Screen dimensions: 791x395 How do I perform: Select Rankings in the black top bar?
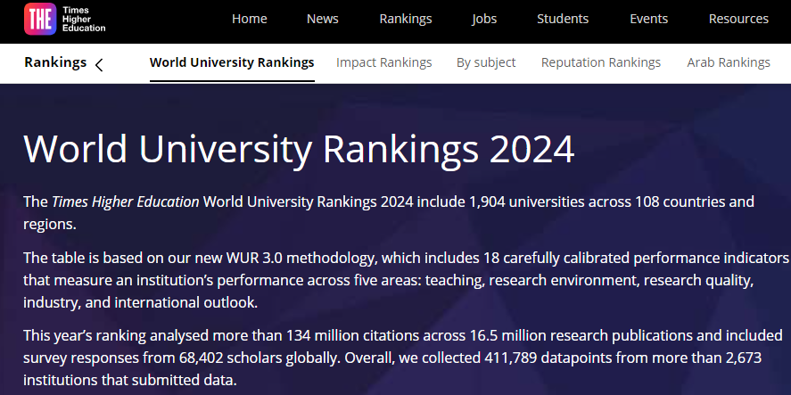(x=406, y=19)
